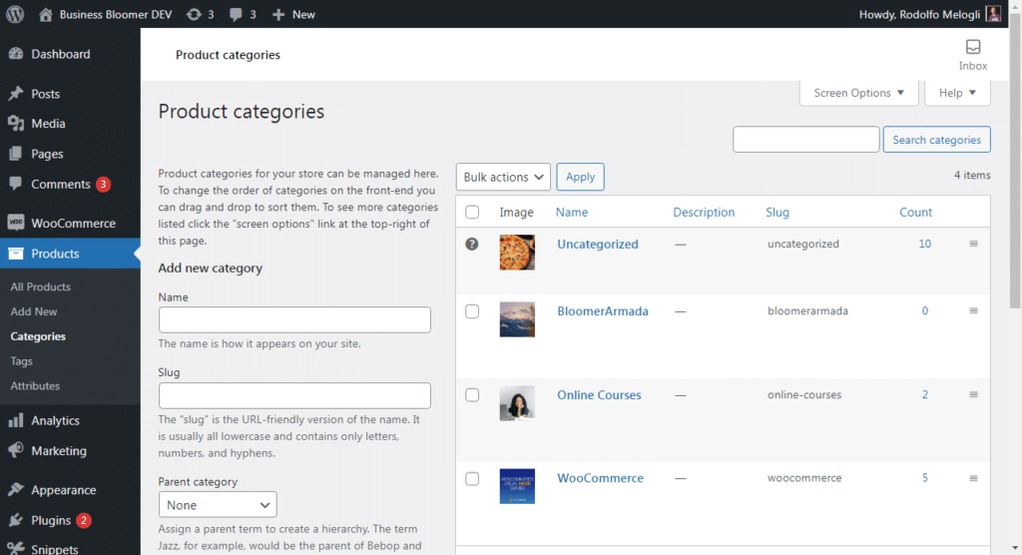Click the Uncategorized product count 10
The image size is (1022, 555).
tap(925, 244)
